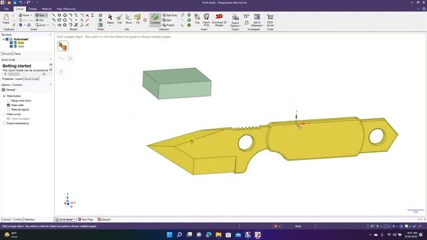Select the Make bodies radio option
The height and width of the screenshot is (240, 427).
click(x=4, y=96)
